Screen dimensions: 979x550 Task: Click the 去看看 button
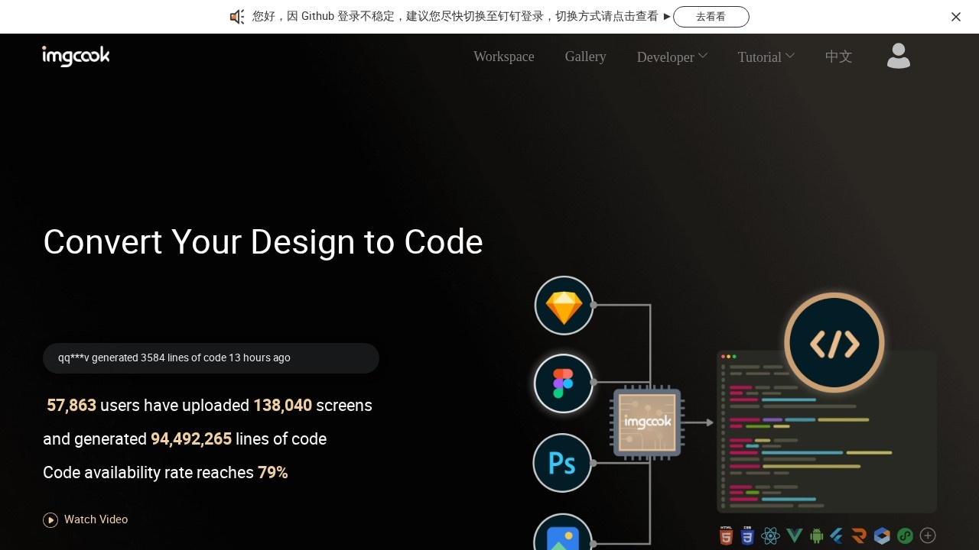(x=711, y=16)
